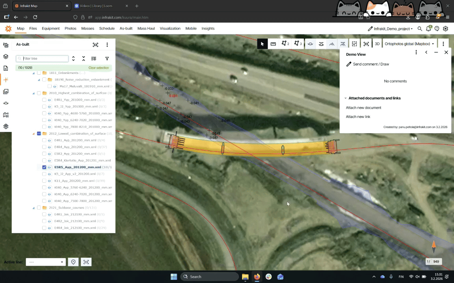Image resolution: width=454 pixels, height=283 pixels.
Task: Check E5R5_Ayp_201200_mm.xml checkbox off
Action: (x=44, y=167)
